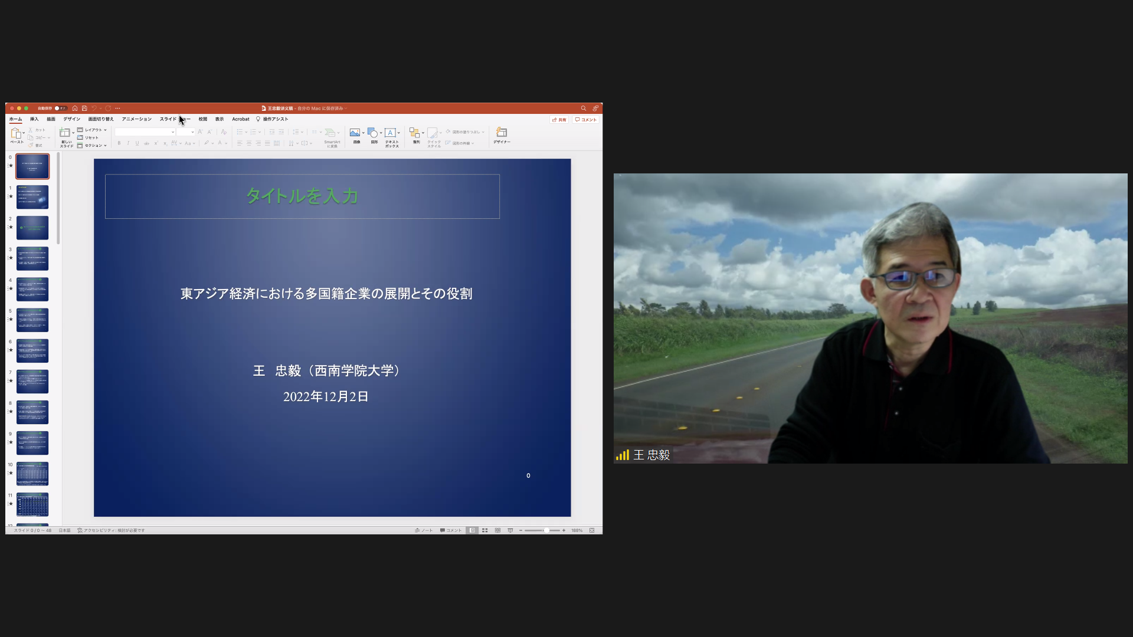This screenshot has width=1133, height=637.
Task: Insert a text box via テキストボックス icon
Action: tap(390, 133)
